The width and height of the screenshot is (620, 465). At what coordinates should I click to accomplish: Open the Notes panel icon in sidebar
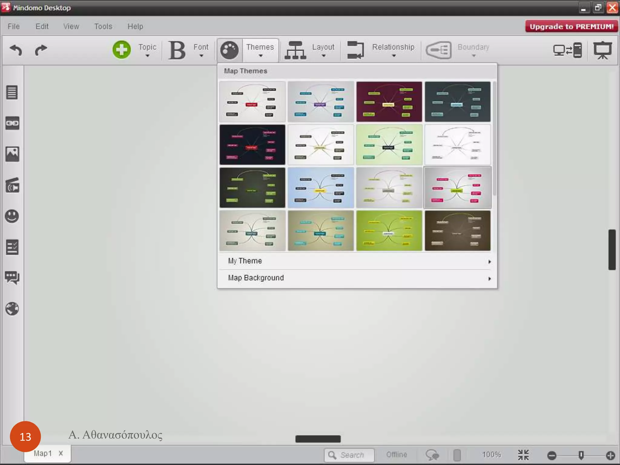pyautogui.click(x=12, y=92)
